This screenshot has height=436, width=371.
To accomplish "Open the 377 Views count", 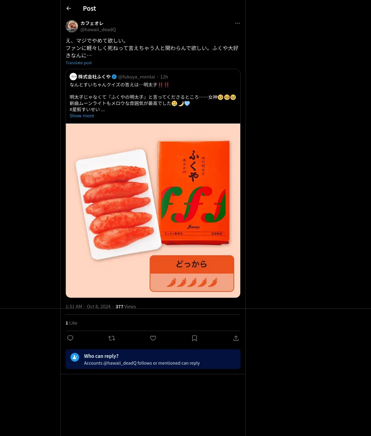I will [126, 307].
